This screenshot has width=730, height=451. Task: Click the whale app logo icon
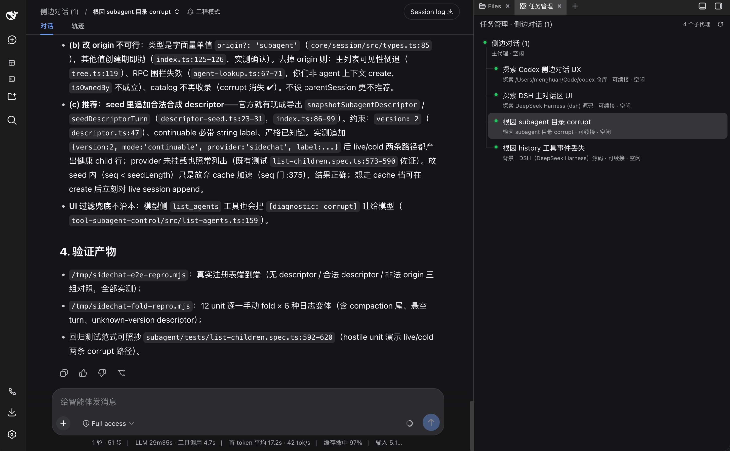pyautogui.click(x=12, y=15)
